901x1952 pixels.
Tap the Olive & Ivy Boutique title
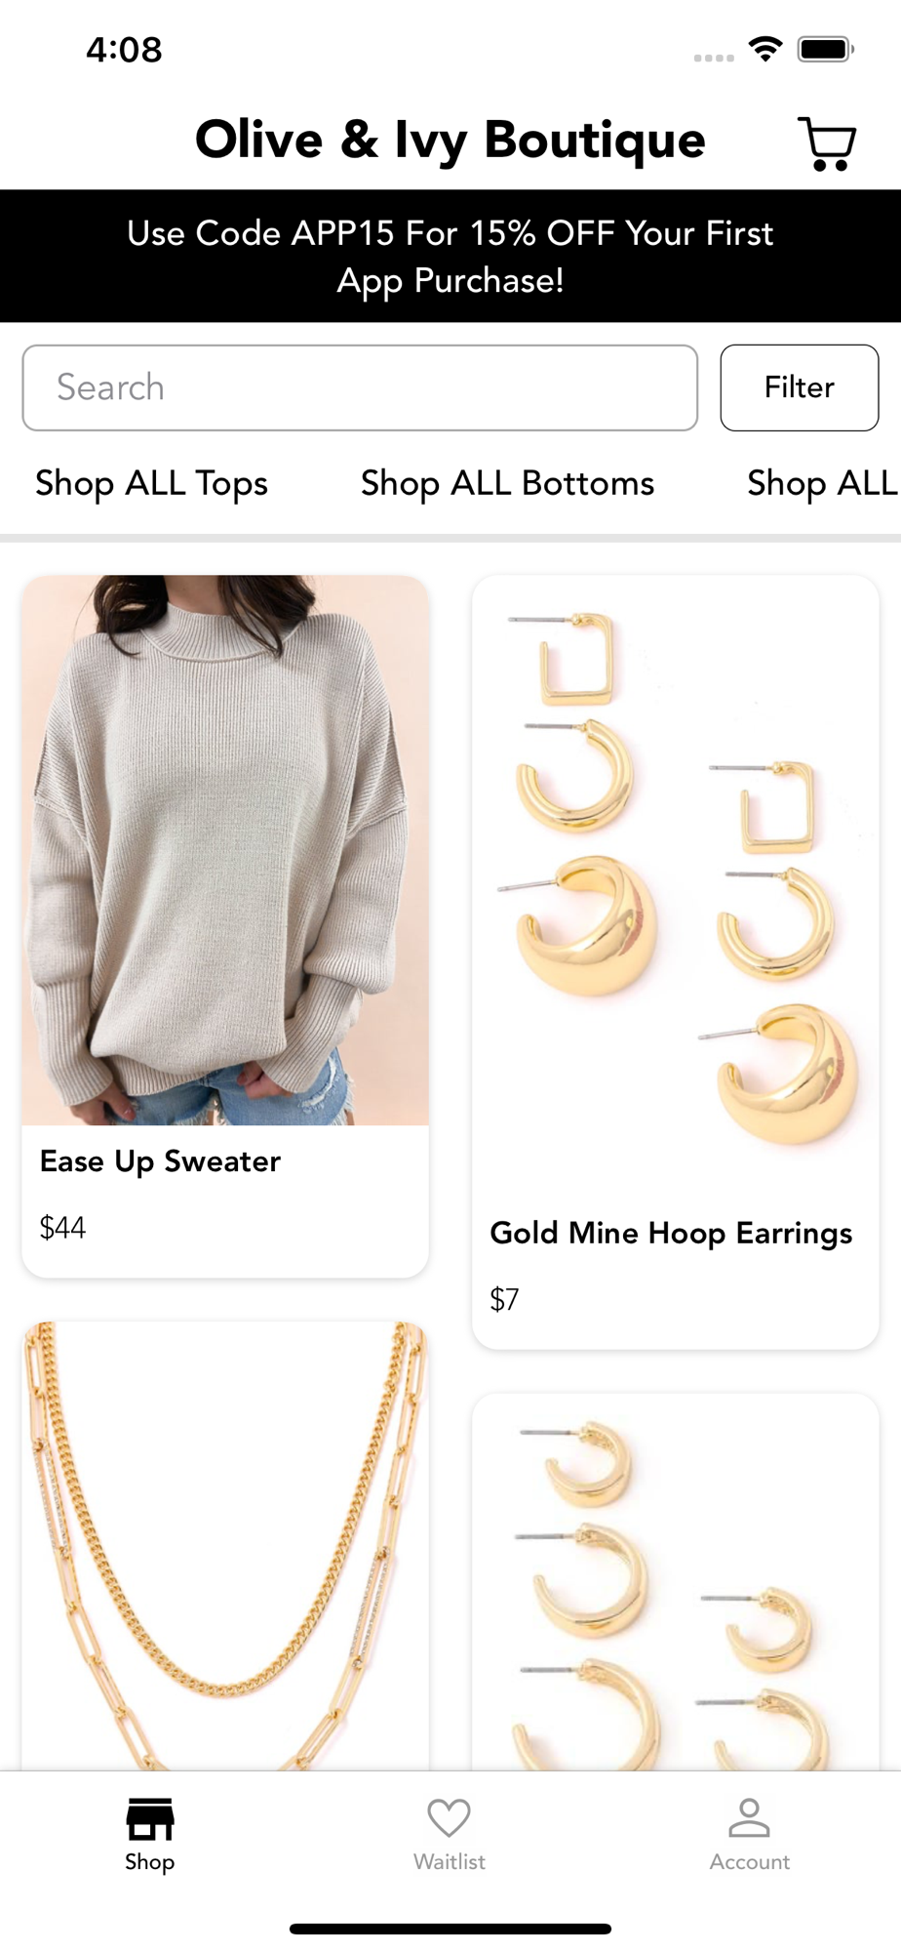(x=450, y=141)
